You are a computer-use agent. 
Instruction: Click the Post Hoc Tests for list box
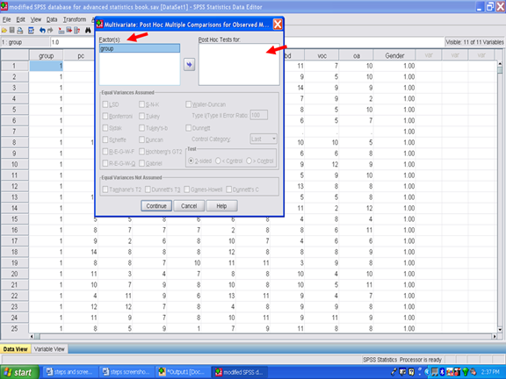pyautogui.click(x=239, y=64)
